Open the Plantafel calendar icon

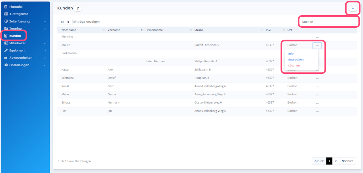point(6,7)
